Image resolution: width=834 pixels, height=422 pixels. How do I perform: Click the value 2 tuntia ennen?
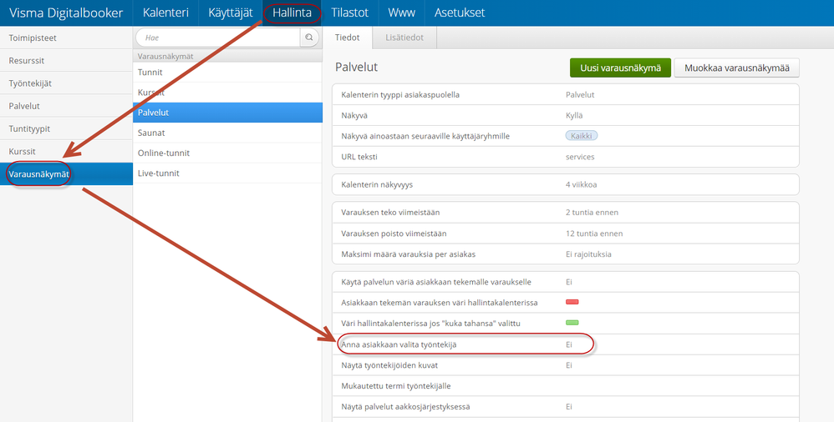point(592,213)
